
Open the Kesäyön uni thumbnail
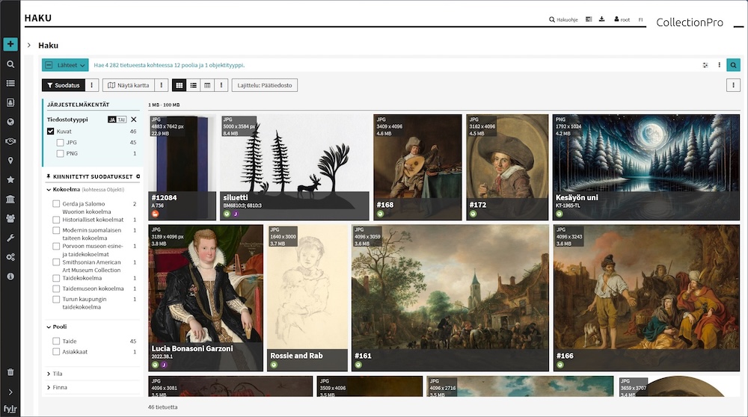[646, 167]
